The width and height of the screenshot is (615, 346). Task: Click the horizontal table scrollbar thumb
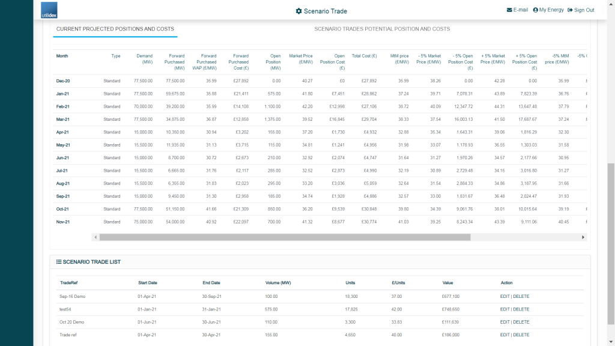click(x=285, y=237)
